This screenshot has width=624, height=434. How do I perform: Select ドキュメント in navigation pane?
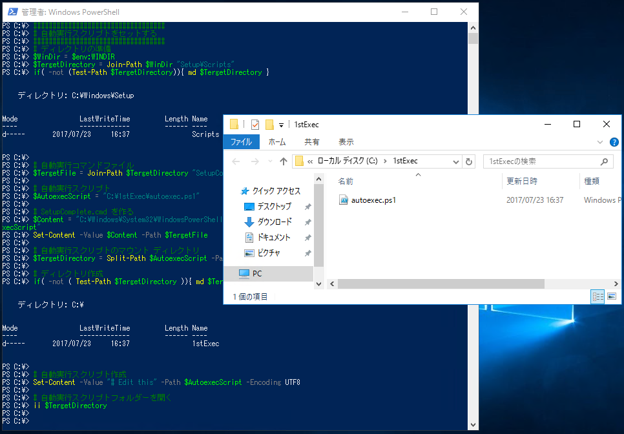coord(268,238)
